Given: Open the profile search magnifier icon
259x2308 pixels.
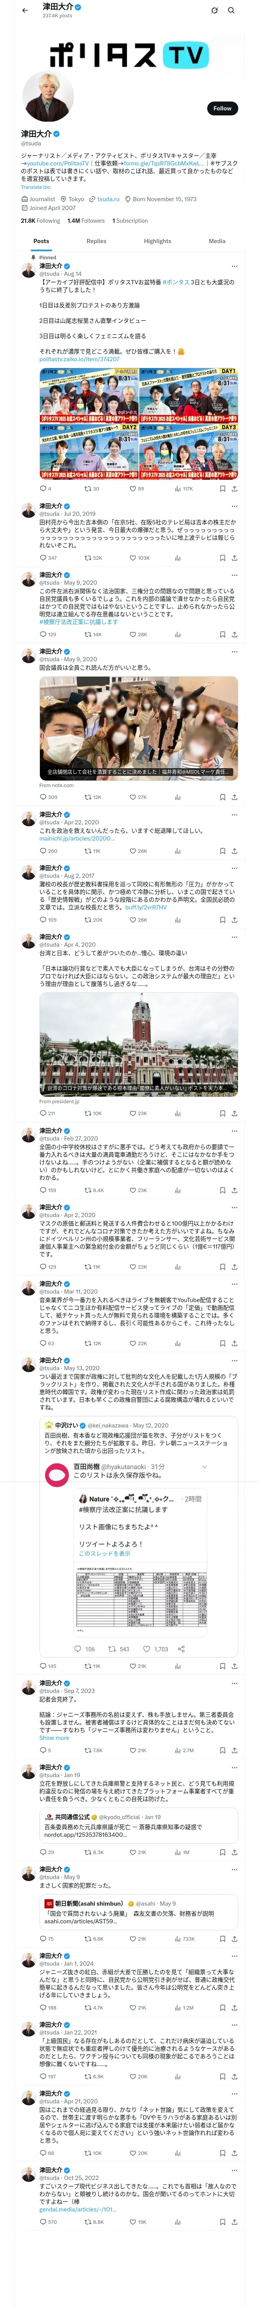Looking at the screenshot, I should coord(231,10).
